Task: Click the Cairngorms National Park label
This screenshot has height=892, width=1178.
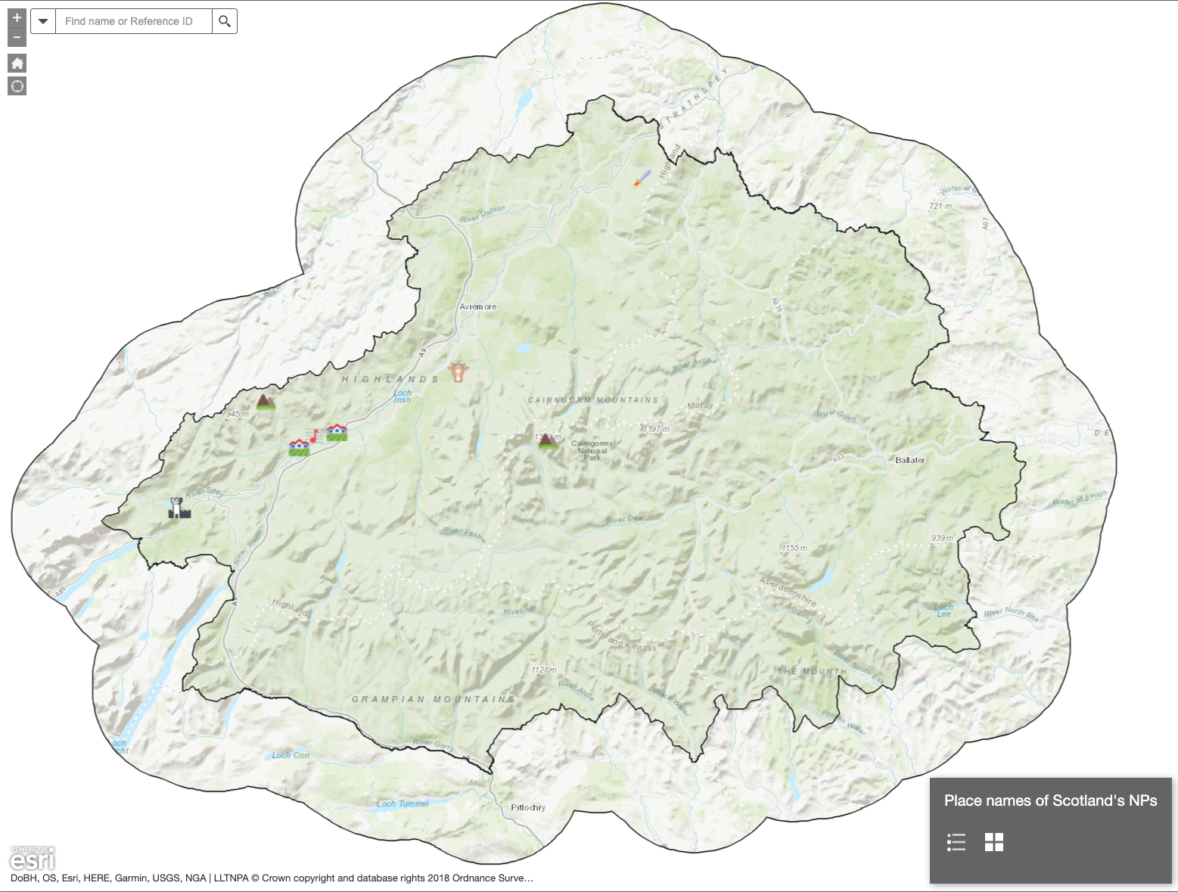Action: (x=592, y=450)
